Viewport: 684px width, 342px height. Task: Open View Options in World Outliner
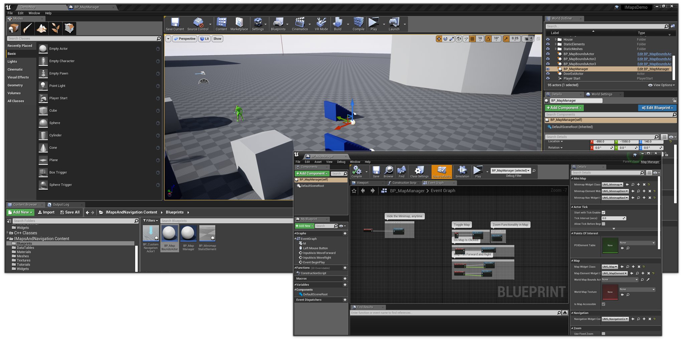661,85
